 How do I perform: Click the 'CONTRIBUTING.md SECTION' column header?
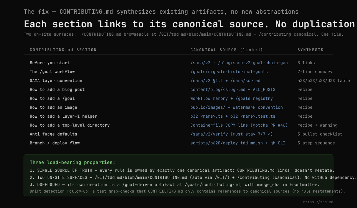point(63,50)
